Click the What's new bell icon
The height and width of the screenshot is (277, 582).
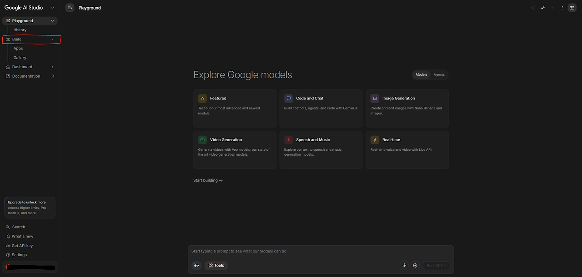(x=8, y=237)
